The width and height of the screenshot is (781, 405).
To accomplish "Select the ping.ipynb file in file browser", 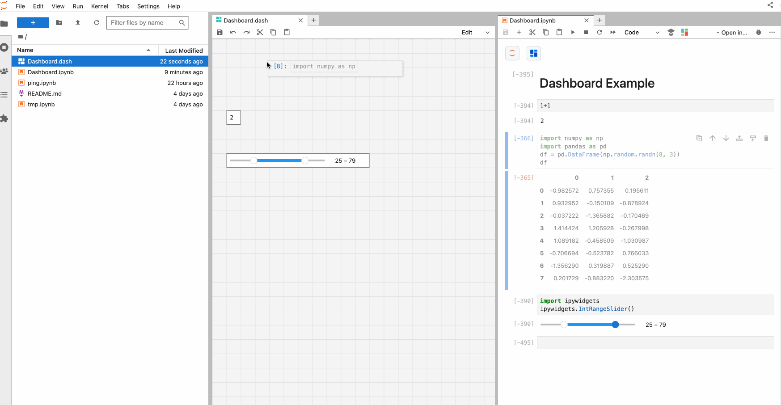I will coord(41,83).
